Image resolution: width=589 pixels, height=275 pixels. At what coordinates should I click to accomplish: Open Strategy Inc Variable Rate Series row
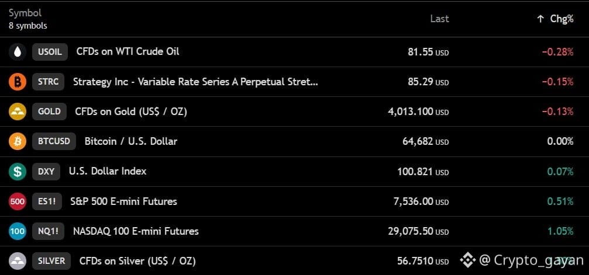295,82
